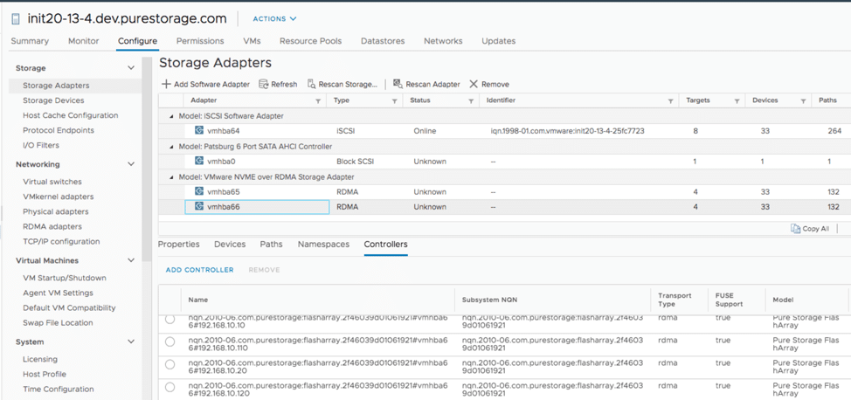Open Virtual switches settings

(x=52, y=182)
